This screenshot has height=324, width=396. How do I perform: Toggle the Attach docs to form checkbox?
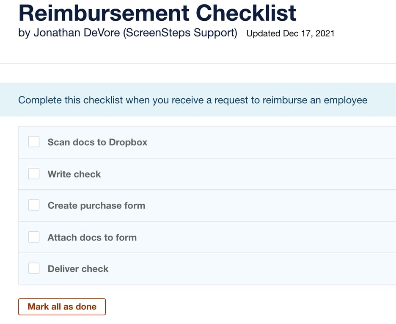click(34, 237)
